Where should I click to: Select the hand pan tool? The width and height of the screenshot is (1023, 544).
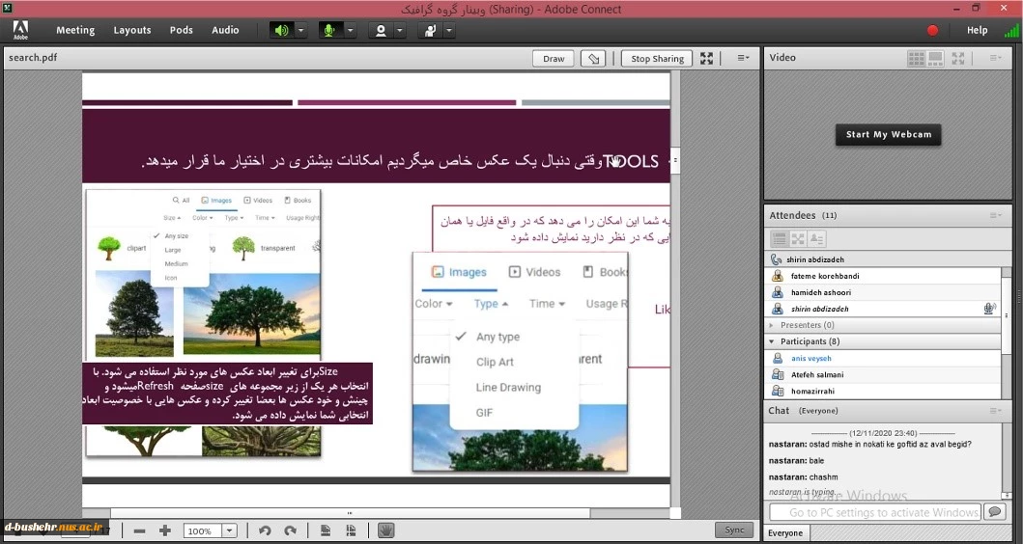click(x=384, y=530)
